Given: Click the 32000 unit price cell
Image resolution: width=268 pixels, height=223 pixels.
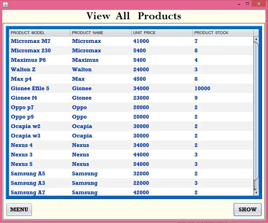Looking at the screenshot, I should (x=162, y=173).
